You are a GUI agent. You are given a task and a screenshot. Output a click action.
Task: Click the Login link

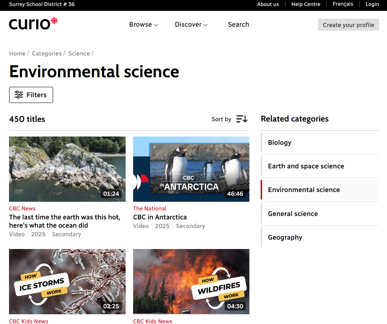pos(372,4)
